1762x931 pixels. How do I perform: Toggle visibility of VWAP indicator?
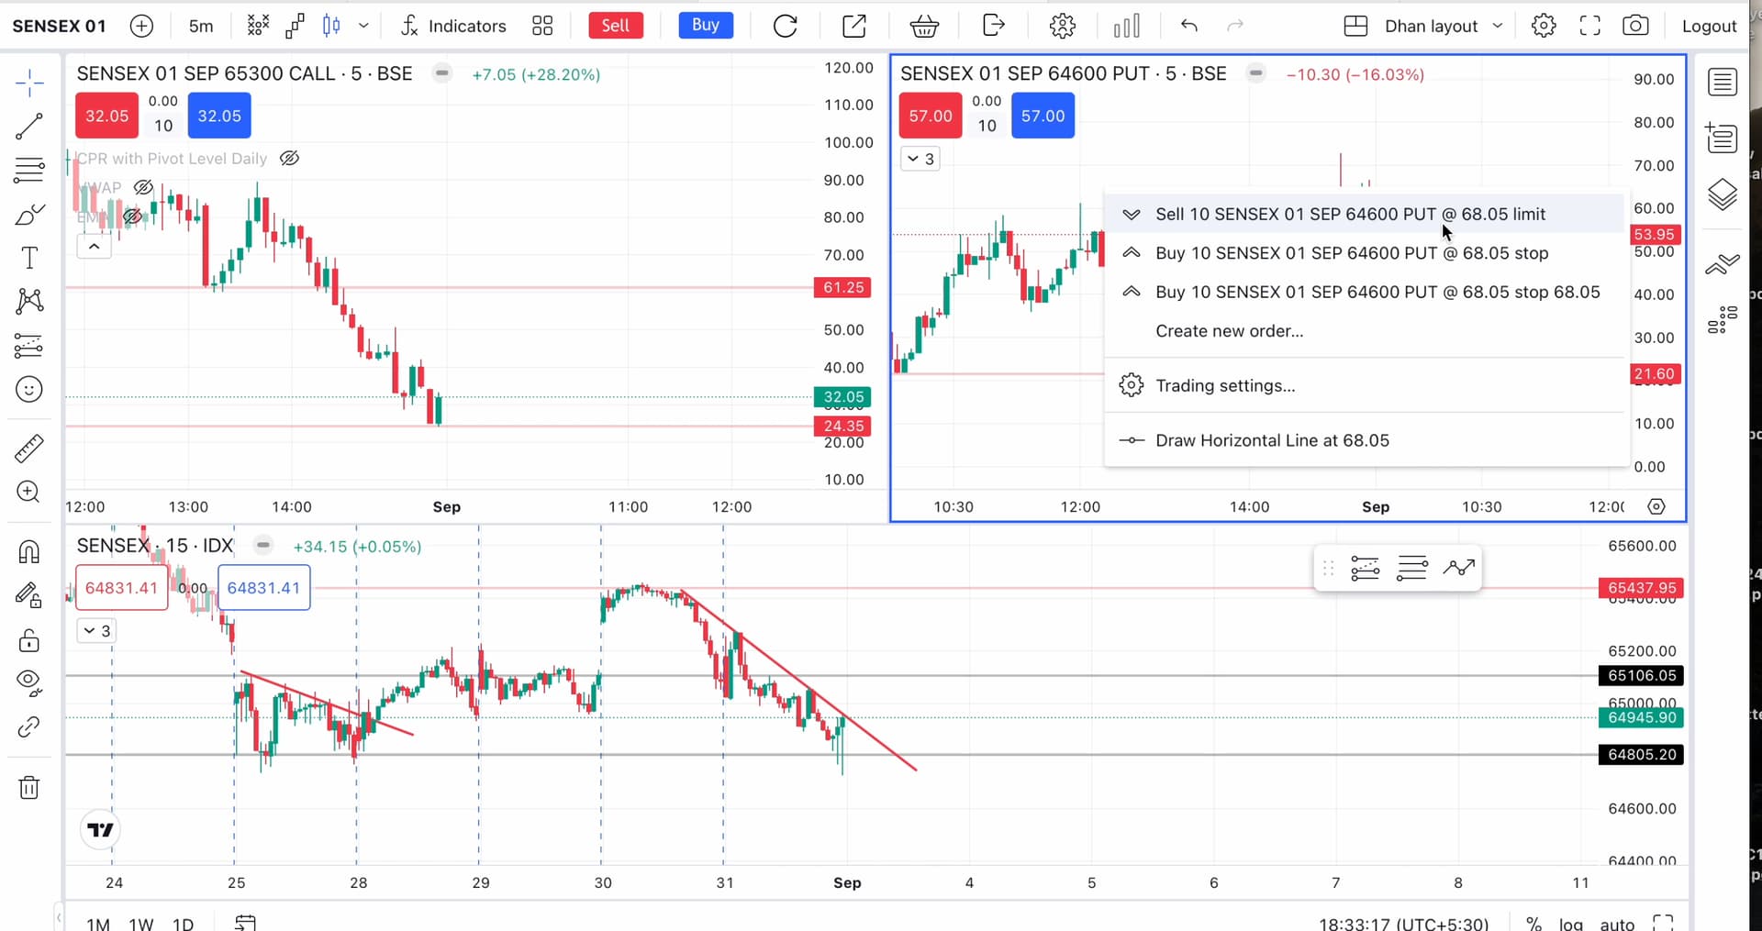(143, 187)
